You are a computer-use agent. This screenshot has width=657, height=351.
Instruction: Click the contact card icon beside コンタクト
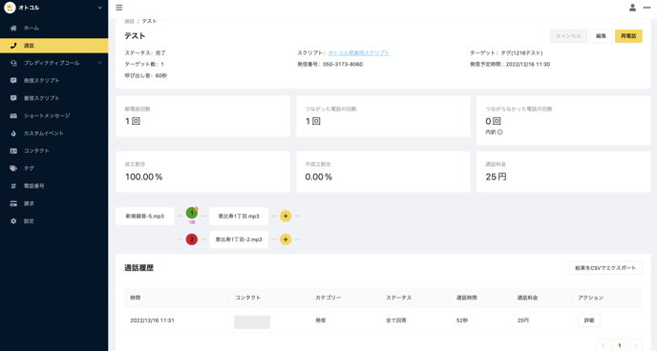(13, 151)
